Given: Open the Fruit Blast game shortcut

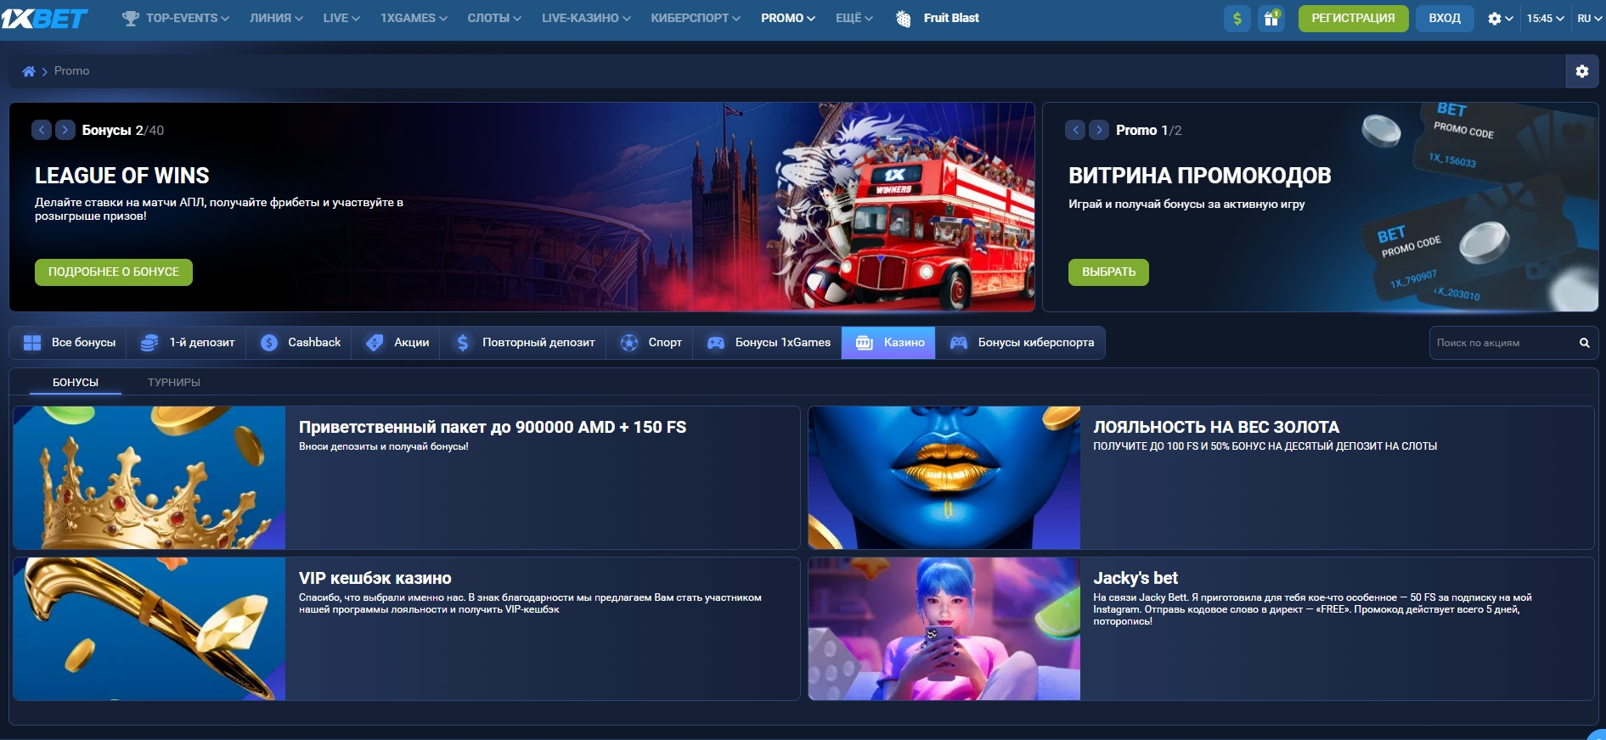Looking at the screenshot, I should [x=938, y=18].
